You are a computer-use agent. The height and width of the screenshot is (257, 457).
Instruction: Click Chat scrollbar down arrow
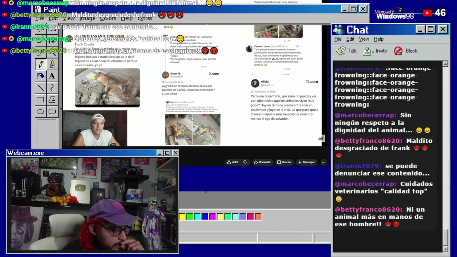[x=445, y=249]
